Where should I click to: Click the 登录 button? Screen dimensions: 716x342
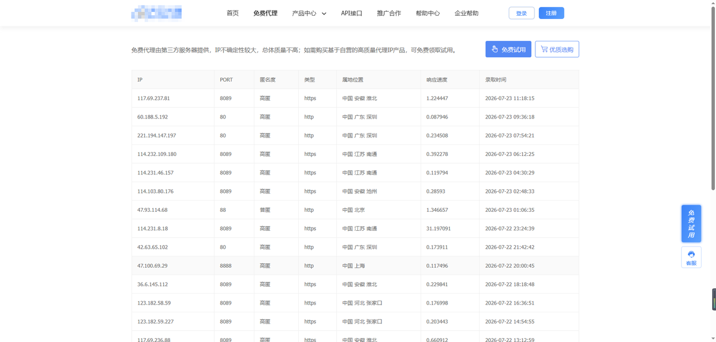[x=521, y=13]
